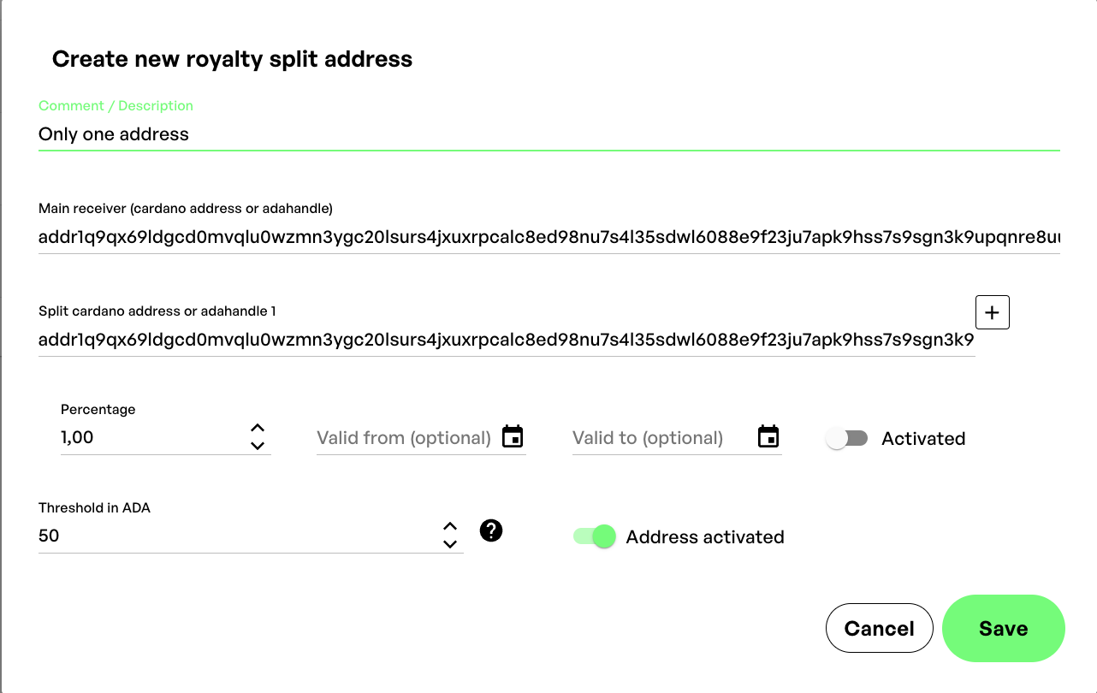The width and height of the screenshot is (1097, 693).
Task: Increase Percentage with the up arrow
Action: tap(257, 428)
